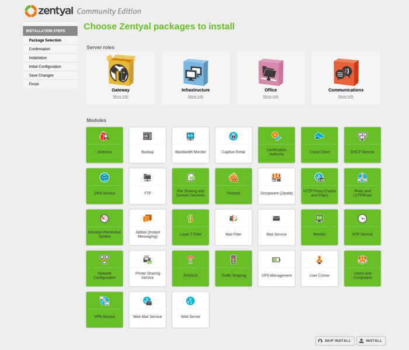Select the Gateway server role icon

[120, 71]
